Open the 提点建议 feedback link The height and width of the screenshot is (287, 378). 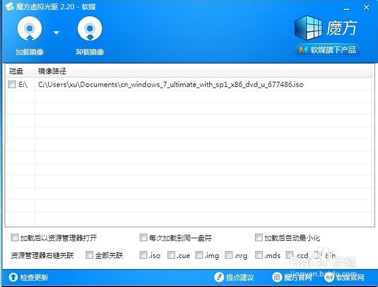[x=240, y=277]
